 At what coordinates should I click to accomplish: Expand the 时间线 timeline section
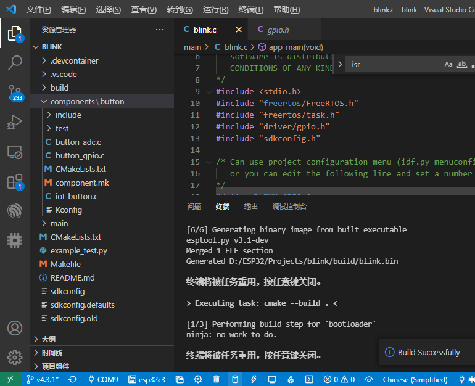(x=102, y=353)
